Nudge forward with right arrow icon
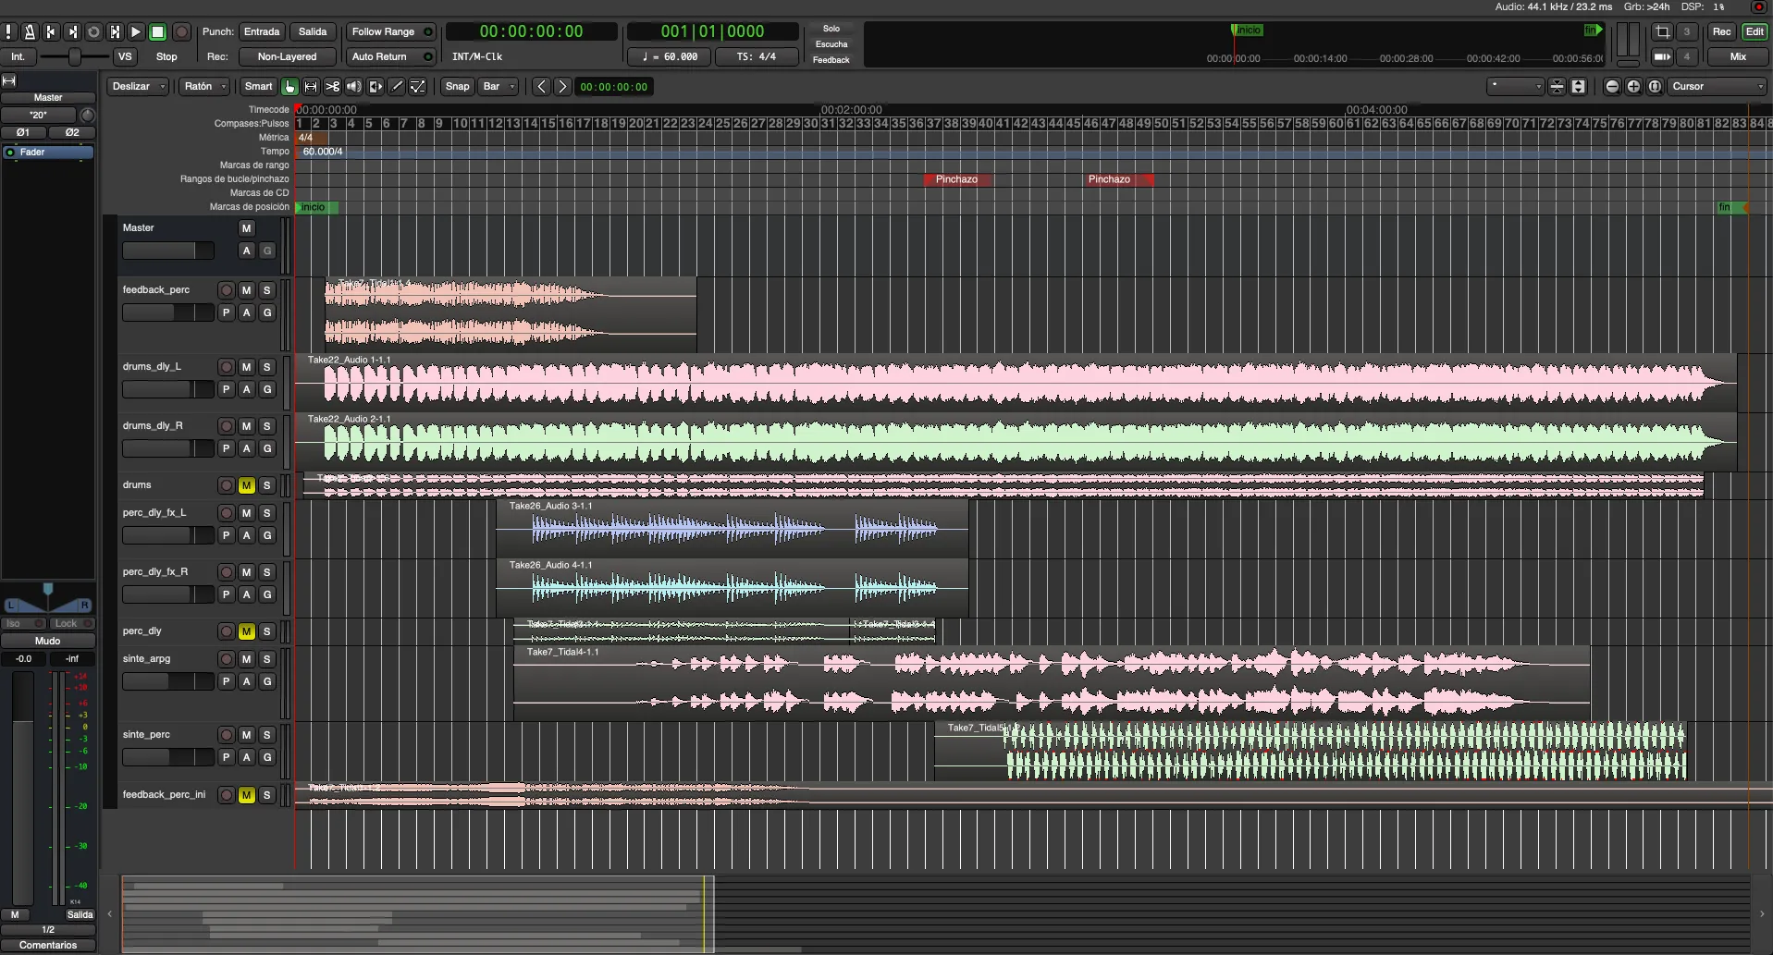Viewport: 1773px width, 955px height. coord(562,87)
